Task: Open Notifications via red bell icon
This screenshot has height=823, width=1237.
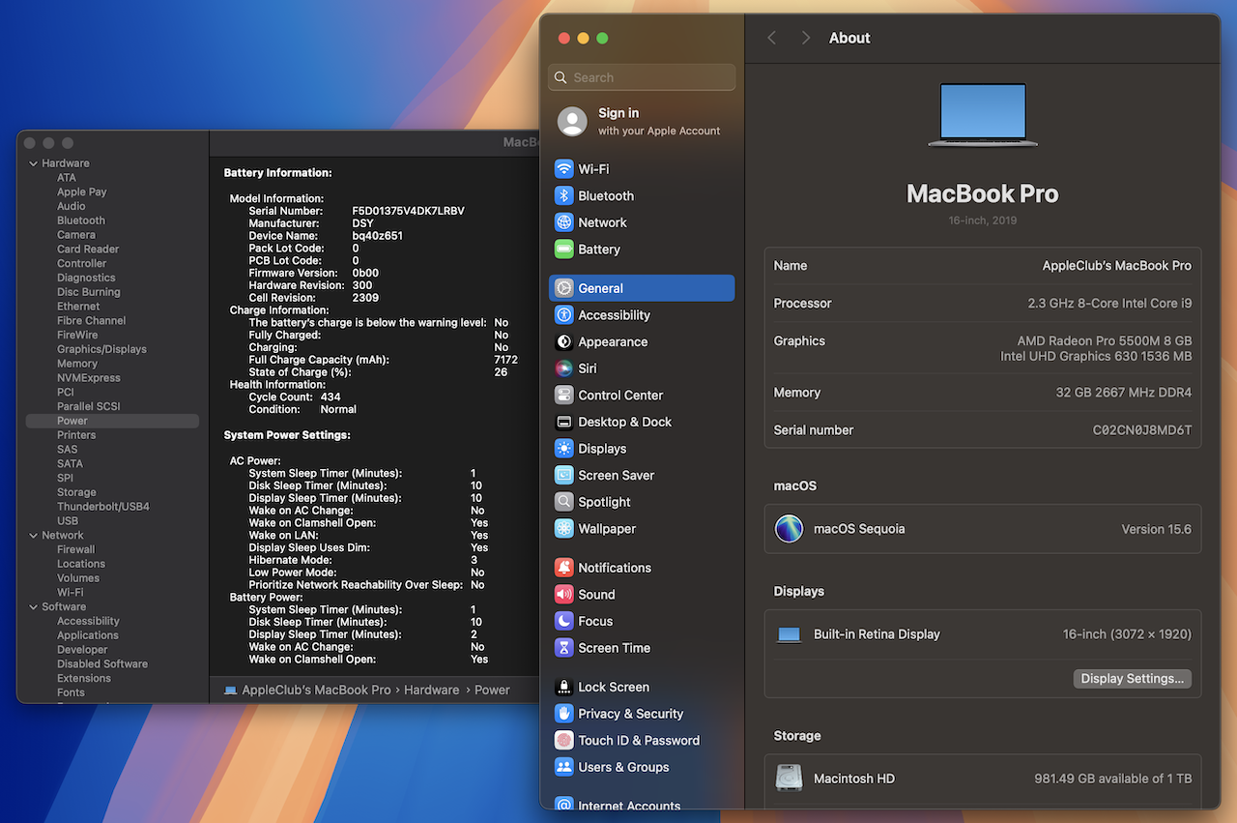Action: point(564,568)
